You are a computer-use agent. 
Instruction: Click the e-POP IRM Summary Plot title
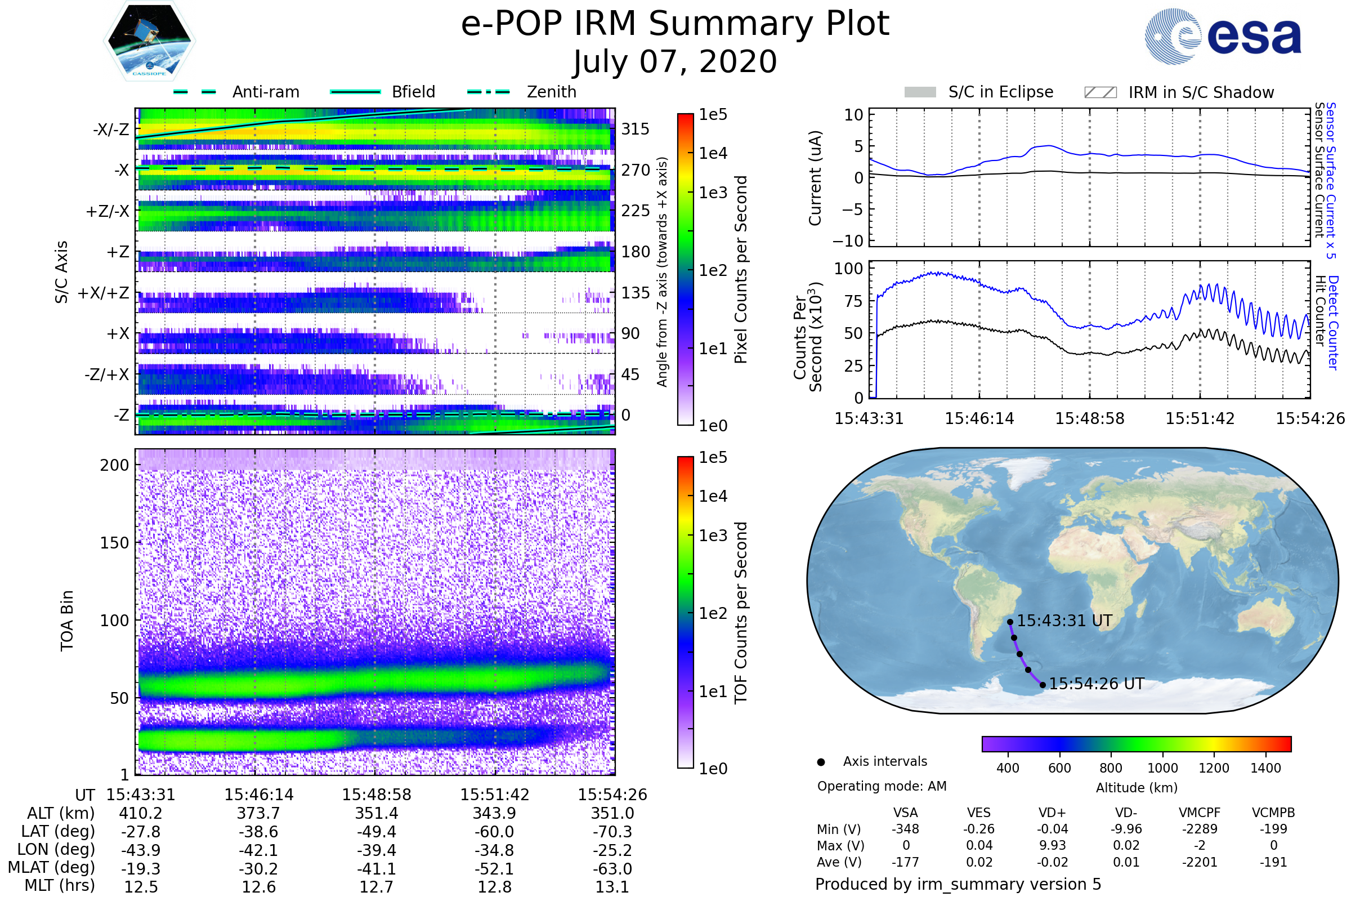tap(675, 24)
